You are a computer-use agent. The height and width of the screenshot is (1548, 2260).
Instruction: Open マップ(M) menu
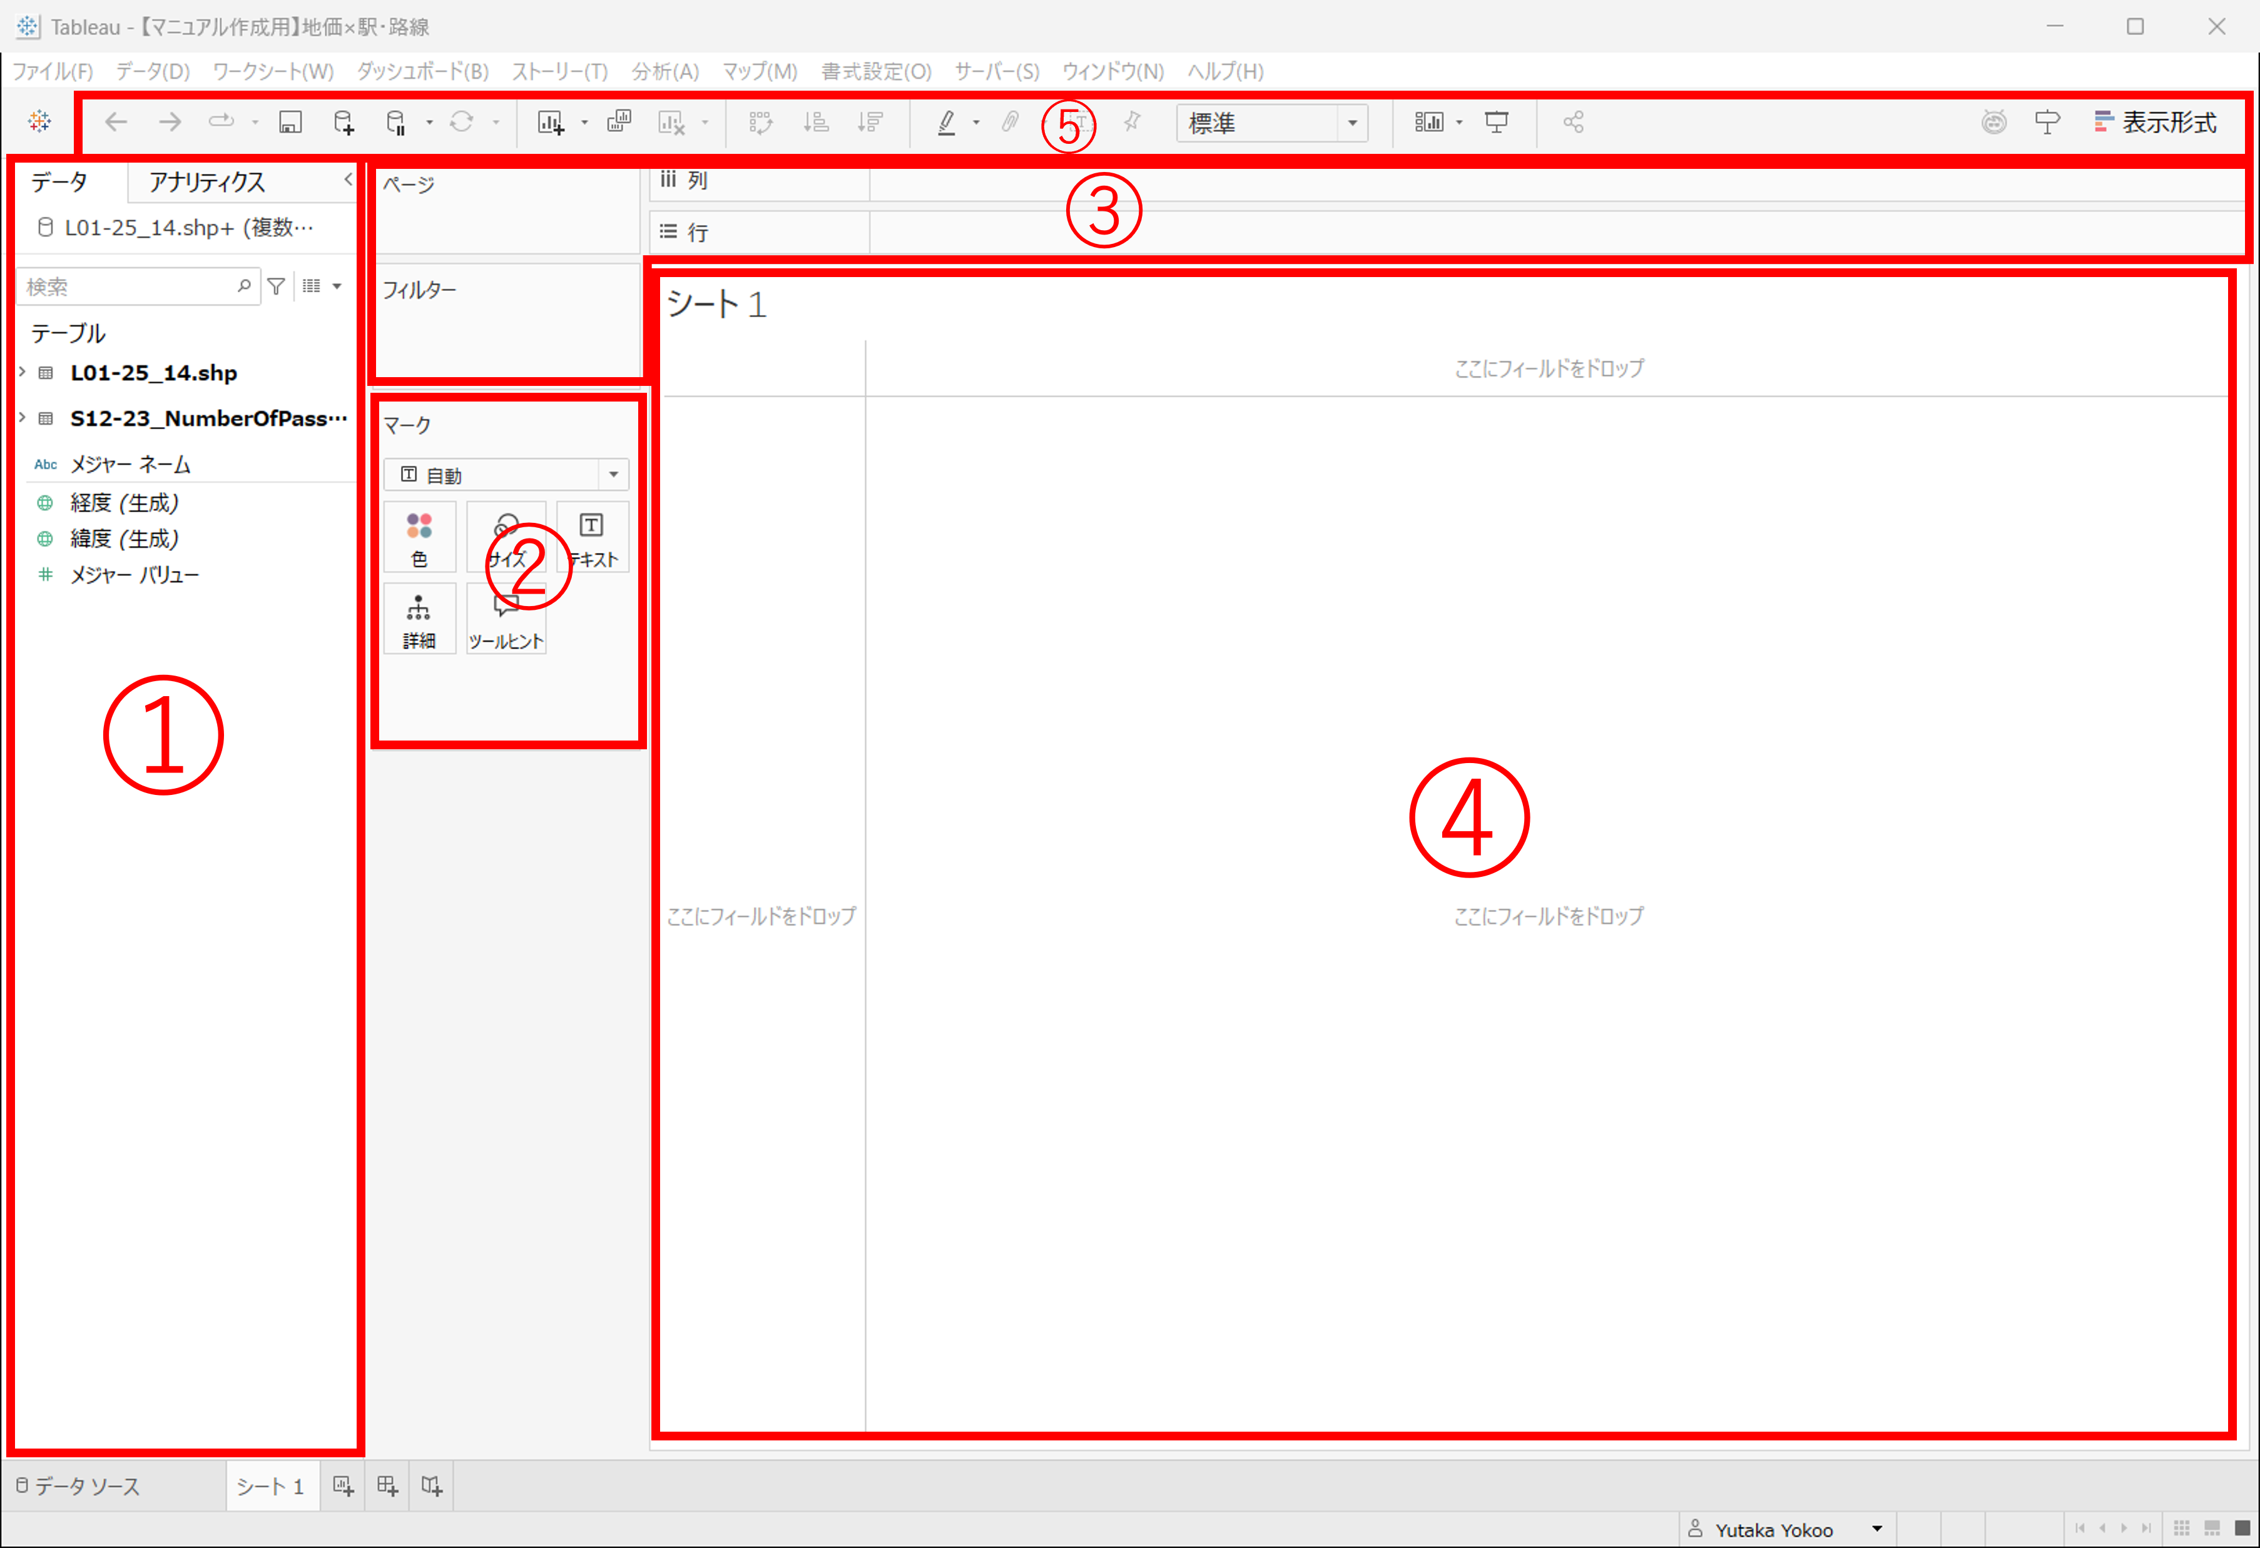760,71
